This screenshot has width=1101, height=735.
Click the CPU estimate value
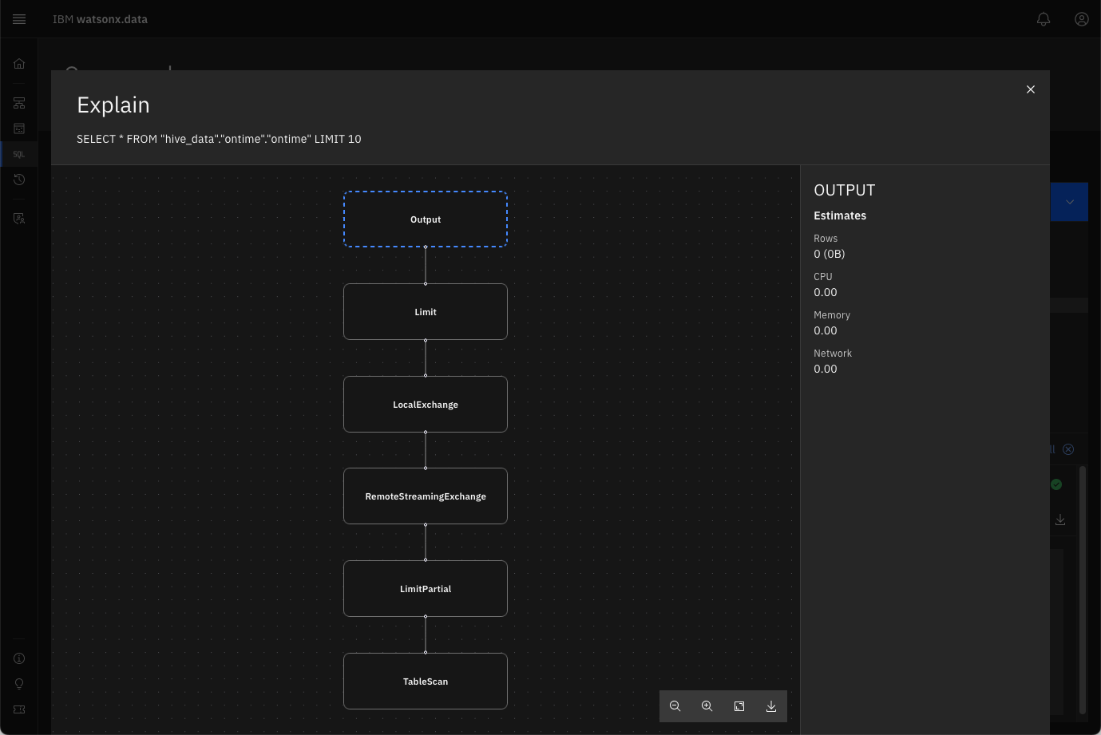click(826, 292)
